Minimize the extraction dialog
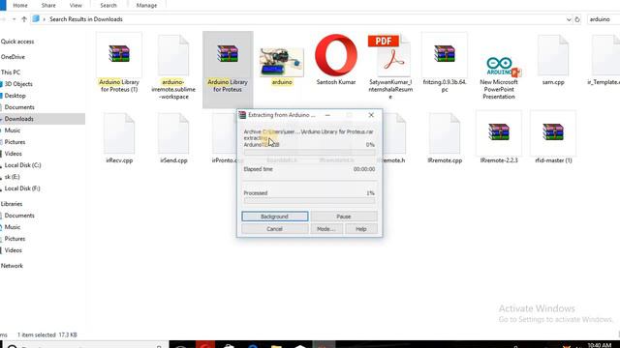 327,115
